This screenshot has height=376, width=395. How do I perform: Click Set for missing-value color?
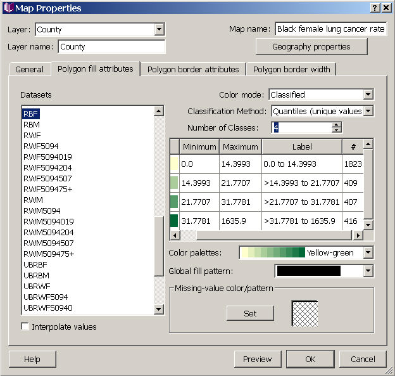250,313
